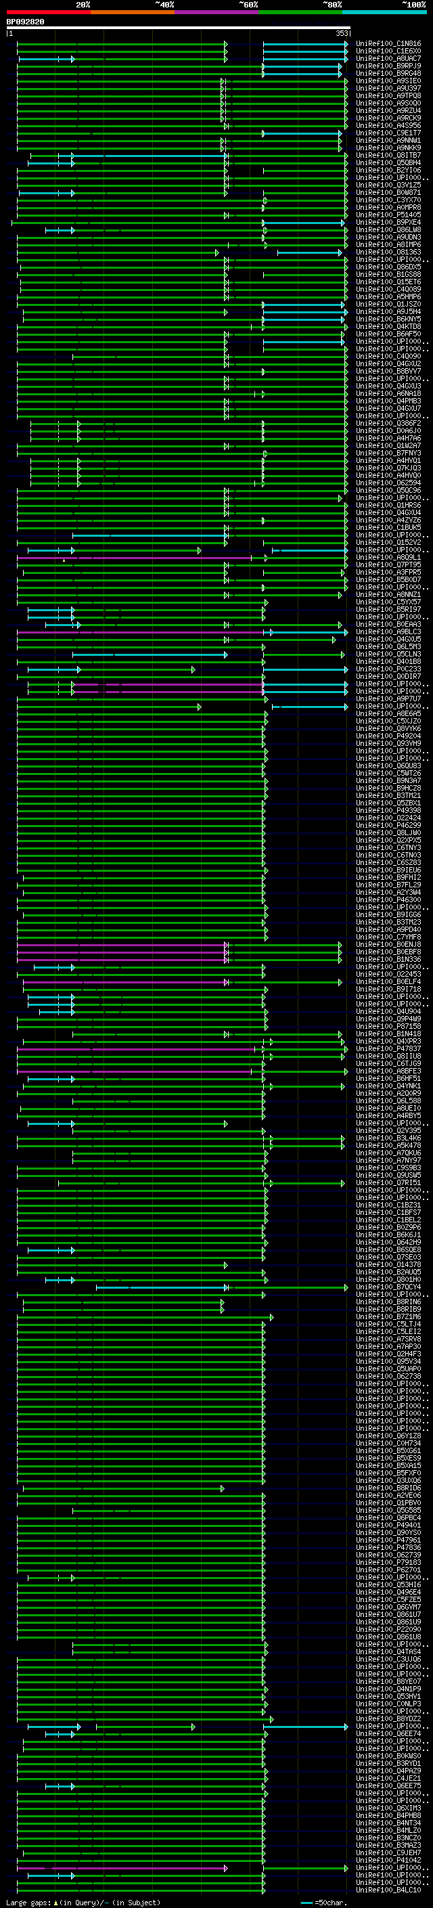Viewport: 433px width, 1908px height.
Task: Select the UniRef100_B0ELF4 entry
Action: pyautogui.click(x=388, y=982)
